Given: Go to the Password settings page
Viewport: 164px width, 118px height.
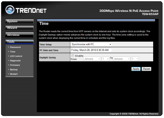Looking at the screenshot, I should tap(15, 47).
